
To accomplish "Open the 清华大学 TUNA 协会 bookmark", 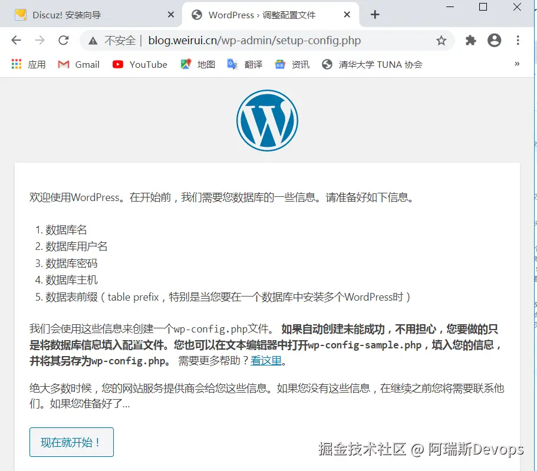I will [x=373, y=64].
